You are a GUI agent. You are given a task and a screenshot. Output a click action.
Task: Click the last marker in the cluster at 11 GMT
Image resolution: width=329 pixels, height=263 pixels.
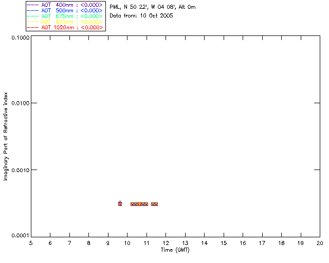[146, 204]
